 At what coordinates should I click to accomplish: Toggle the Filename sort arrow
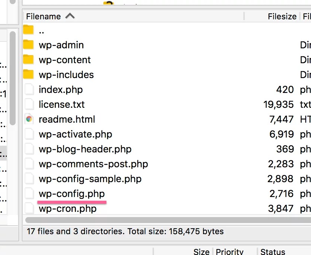coord(70,16)
